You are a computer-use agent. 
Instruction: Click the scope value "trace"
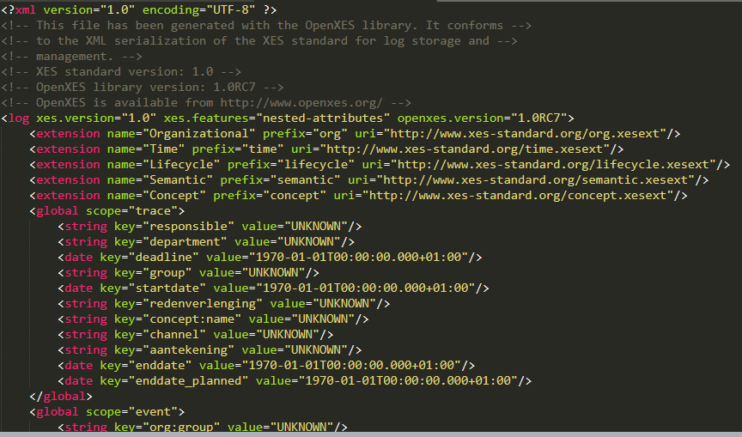coord(153,210)
